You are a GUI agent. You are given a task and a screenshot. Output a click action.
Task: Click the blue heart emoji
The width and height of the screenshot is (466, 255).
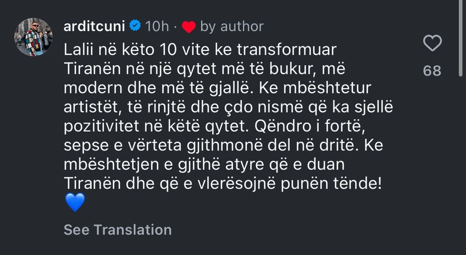74,204
